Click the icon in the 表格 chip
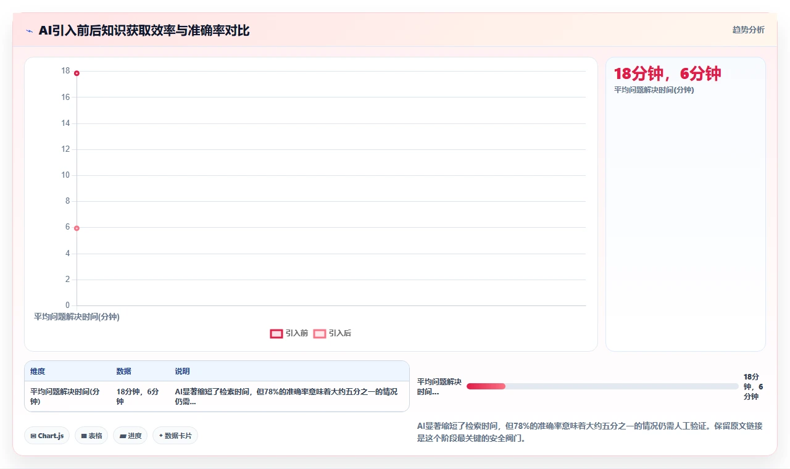This screenshot has height=469, width=790. click(x=84, y=436)
